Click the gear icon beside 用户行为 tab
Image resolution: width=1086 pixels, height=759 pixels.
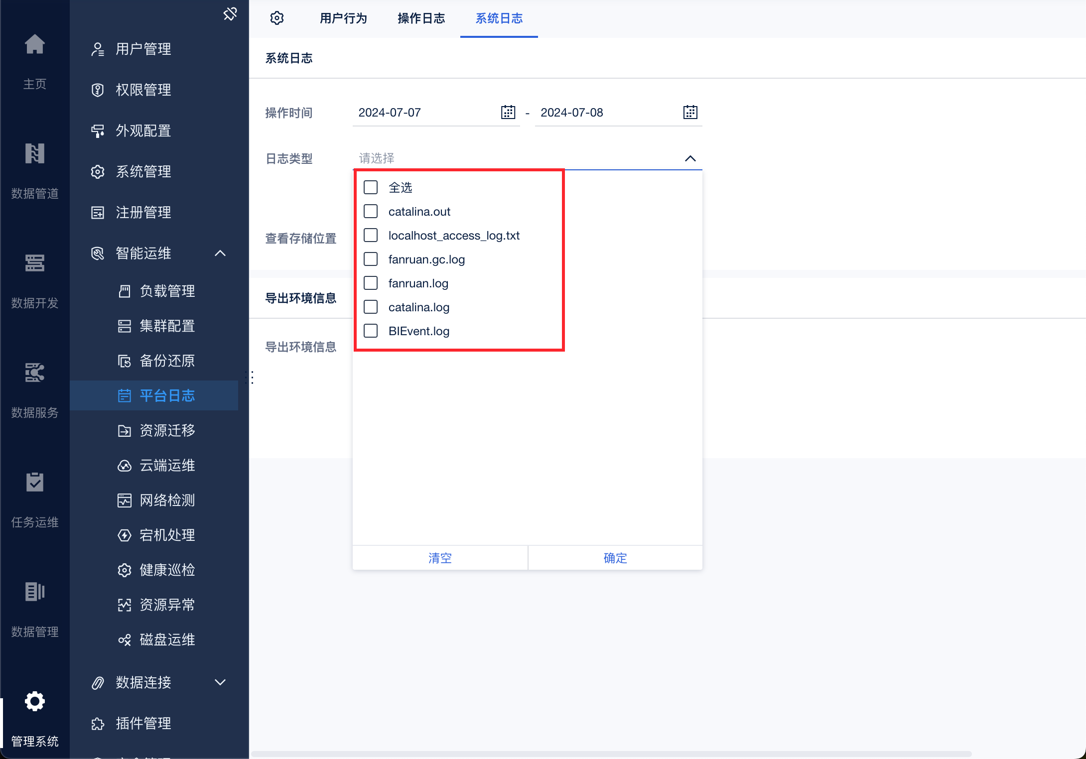tap(277, 18)
